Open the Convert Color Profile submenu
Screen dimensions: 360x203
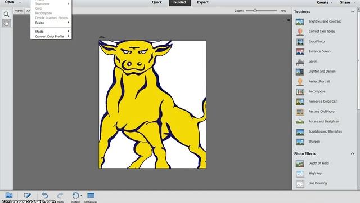click(51, 36)
